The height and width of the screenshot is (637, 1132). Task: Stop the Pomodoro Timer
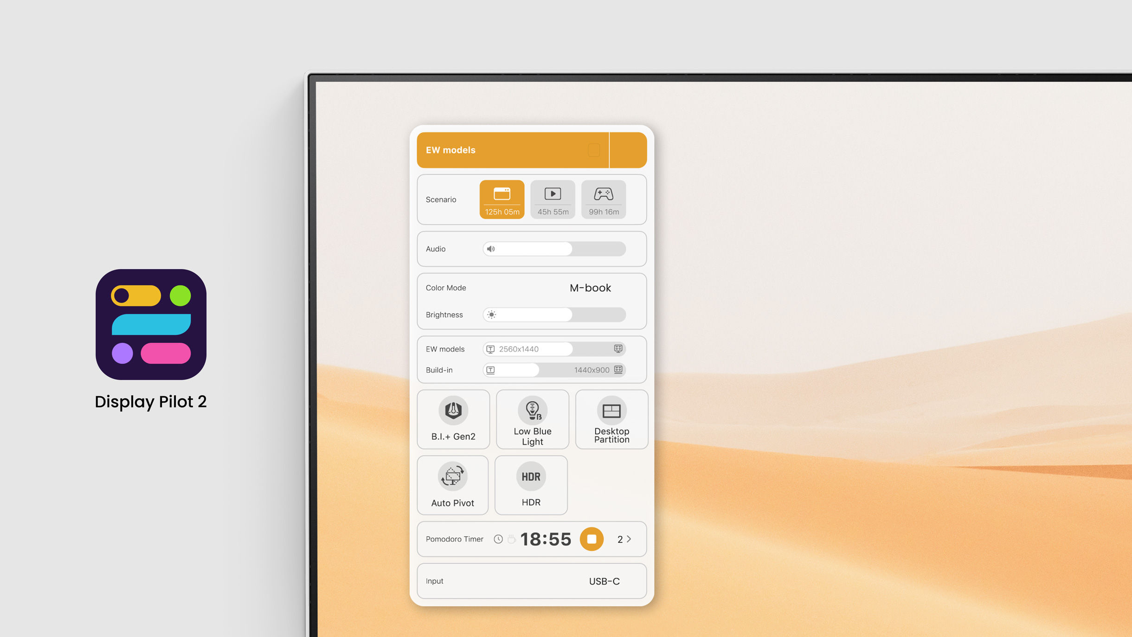(x=592, y=539)
